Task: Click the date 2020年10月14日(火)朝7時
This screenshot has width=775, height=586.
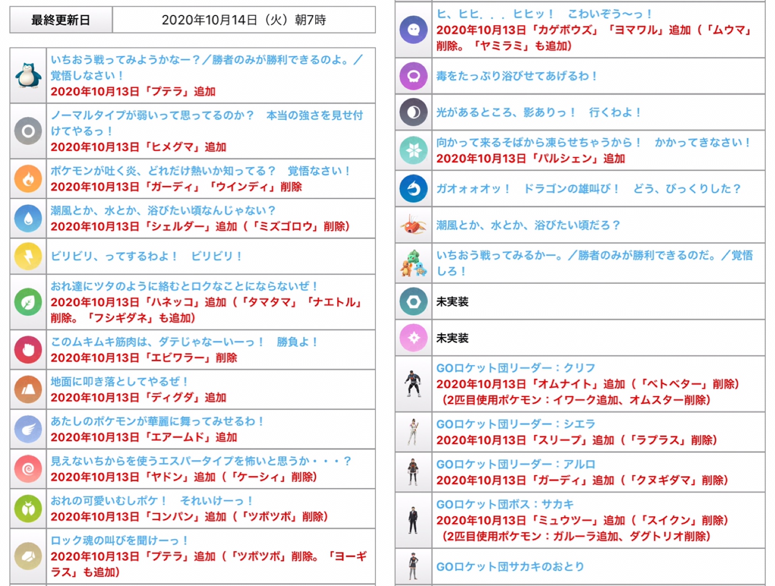Action: tap(244, 20)
